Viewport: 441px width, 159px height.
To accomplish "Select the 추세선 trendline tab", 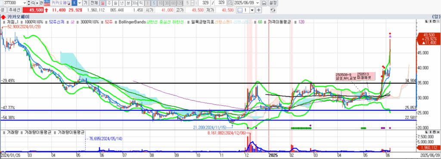I will 15,10.
